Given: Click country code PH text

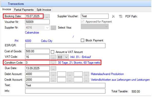Looking at the screenshot, I should tap(16, 41).
